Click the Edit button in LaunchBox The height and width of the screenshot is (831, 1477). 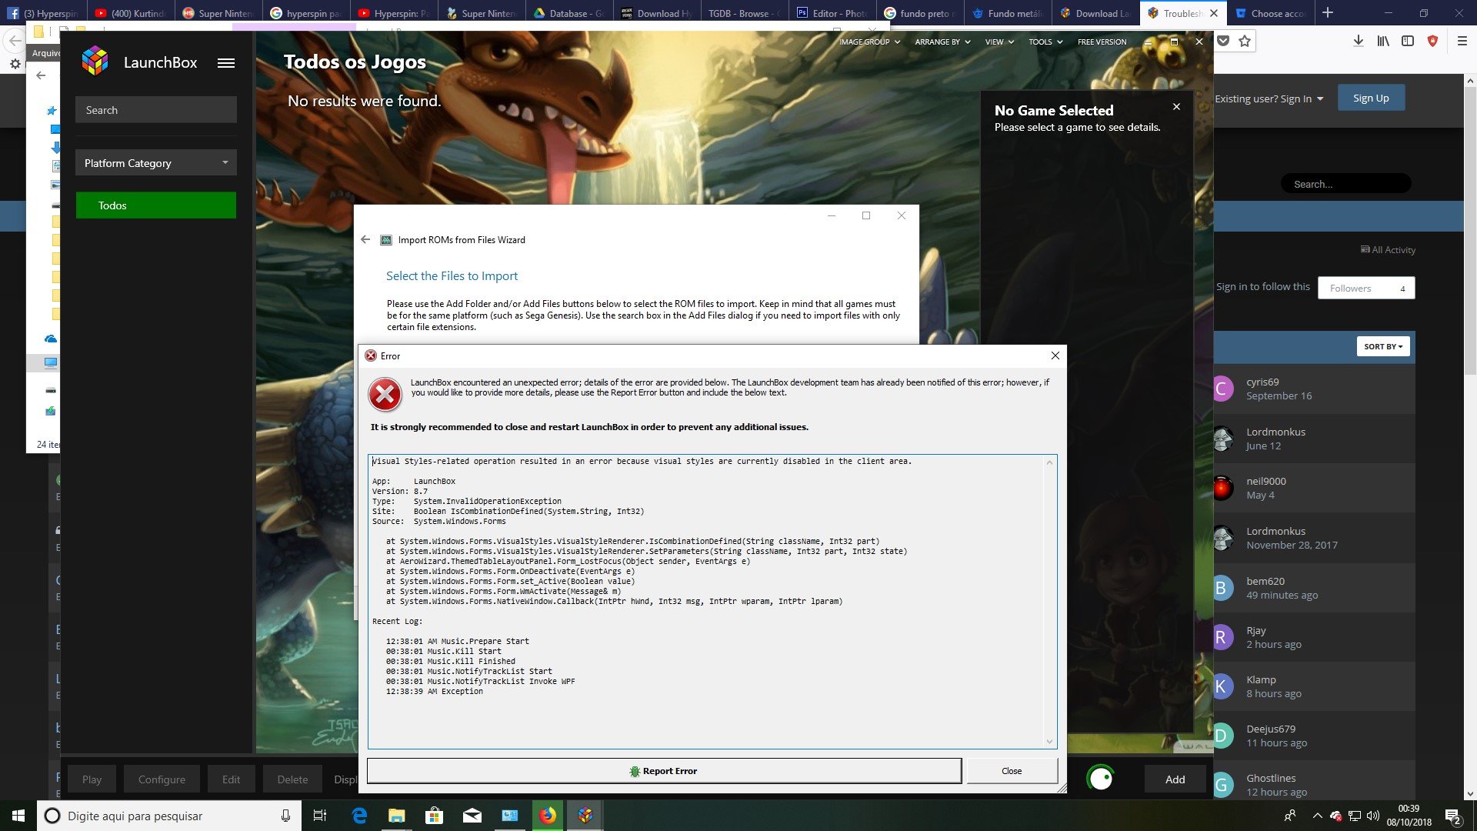(231, 779)
